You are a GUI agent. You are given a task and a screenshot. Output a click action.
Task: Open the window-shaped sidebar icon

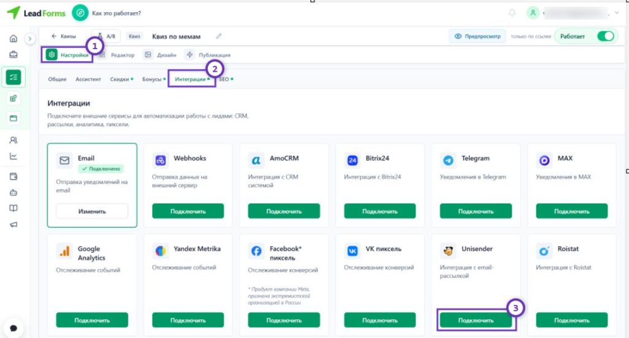tap(14, 118)
